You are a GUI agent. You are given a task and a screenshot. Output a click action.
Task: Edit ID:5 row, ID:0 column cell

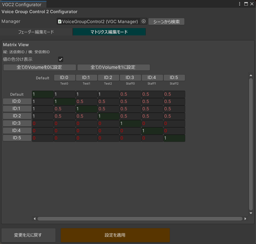point(65,138)
